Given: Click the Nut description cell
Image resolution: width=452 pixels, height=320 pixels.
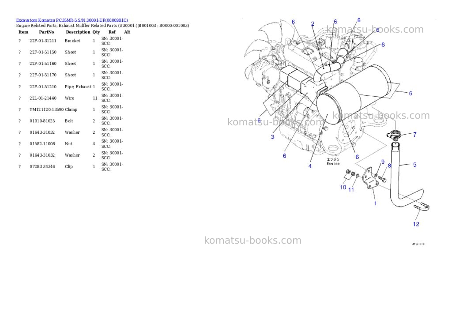Looking at the screenshot, I should 68,144.
